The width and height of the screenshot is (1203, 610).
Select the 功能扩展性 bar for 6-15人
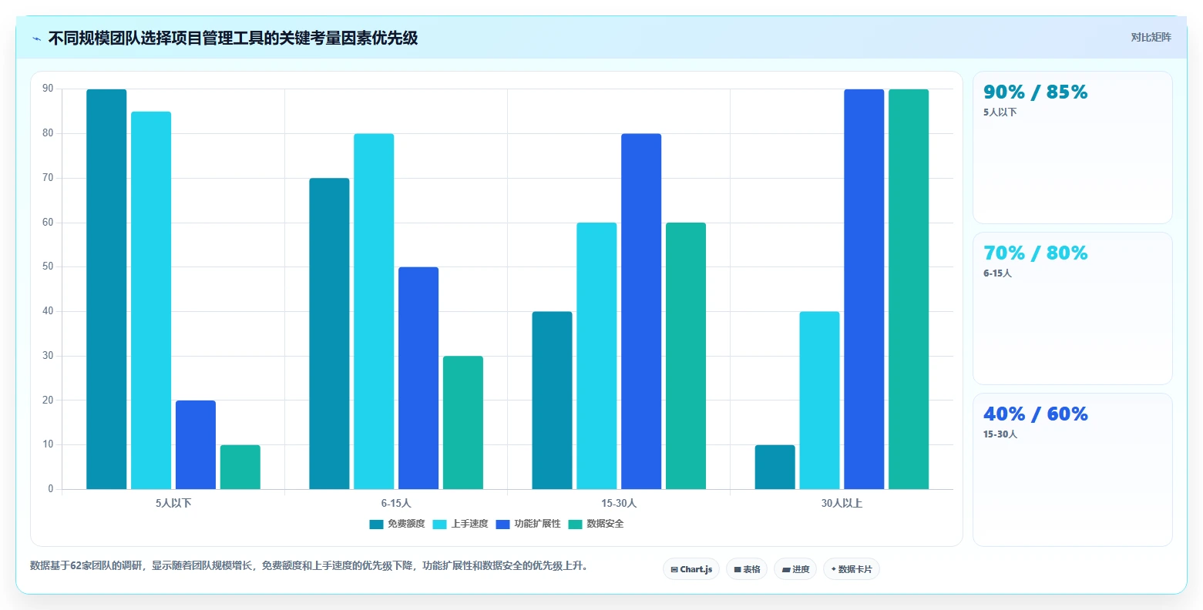pyautogui.click(x=418, y=378)
